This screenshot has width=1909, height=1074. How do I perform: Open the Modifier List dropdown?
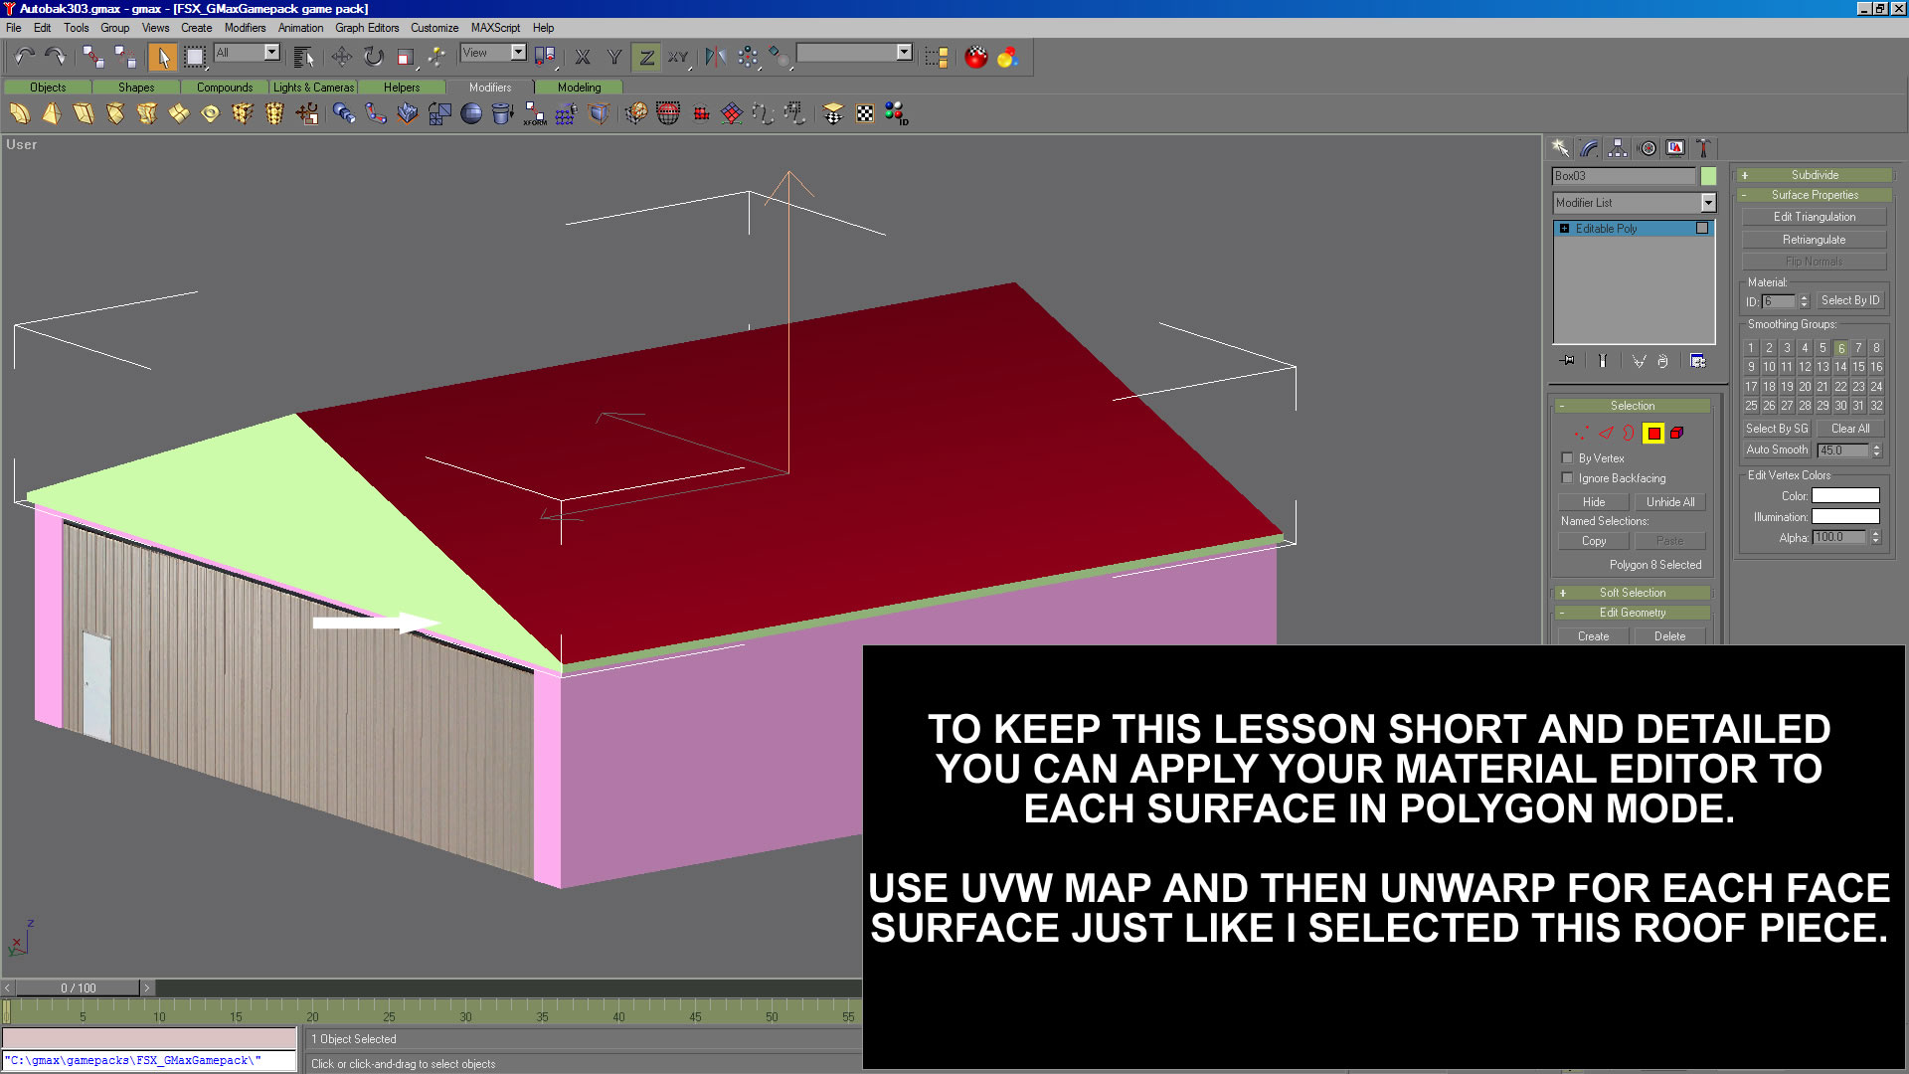click(1707, 203)
